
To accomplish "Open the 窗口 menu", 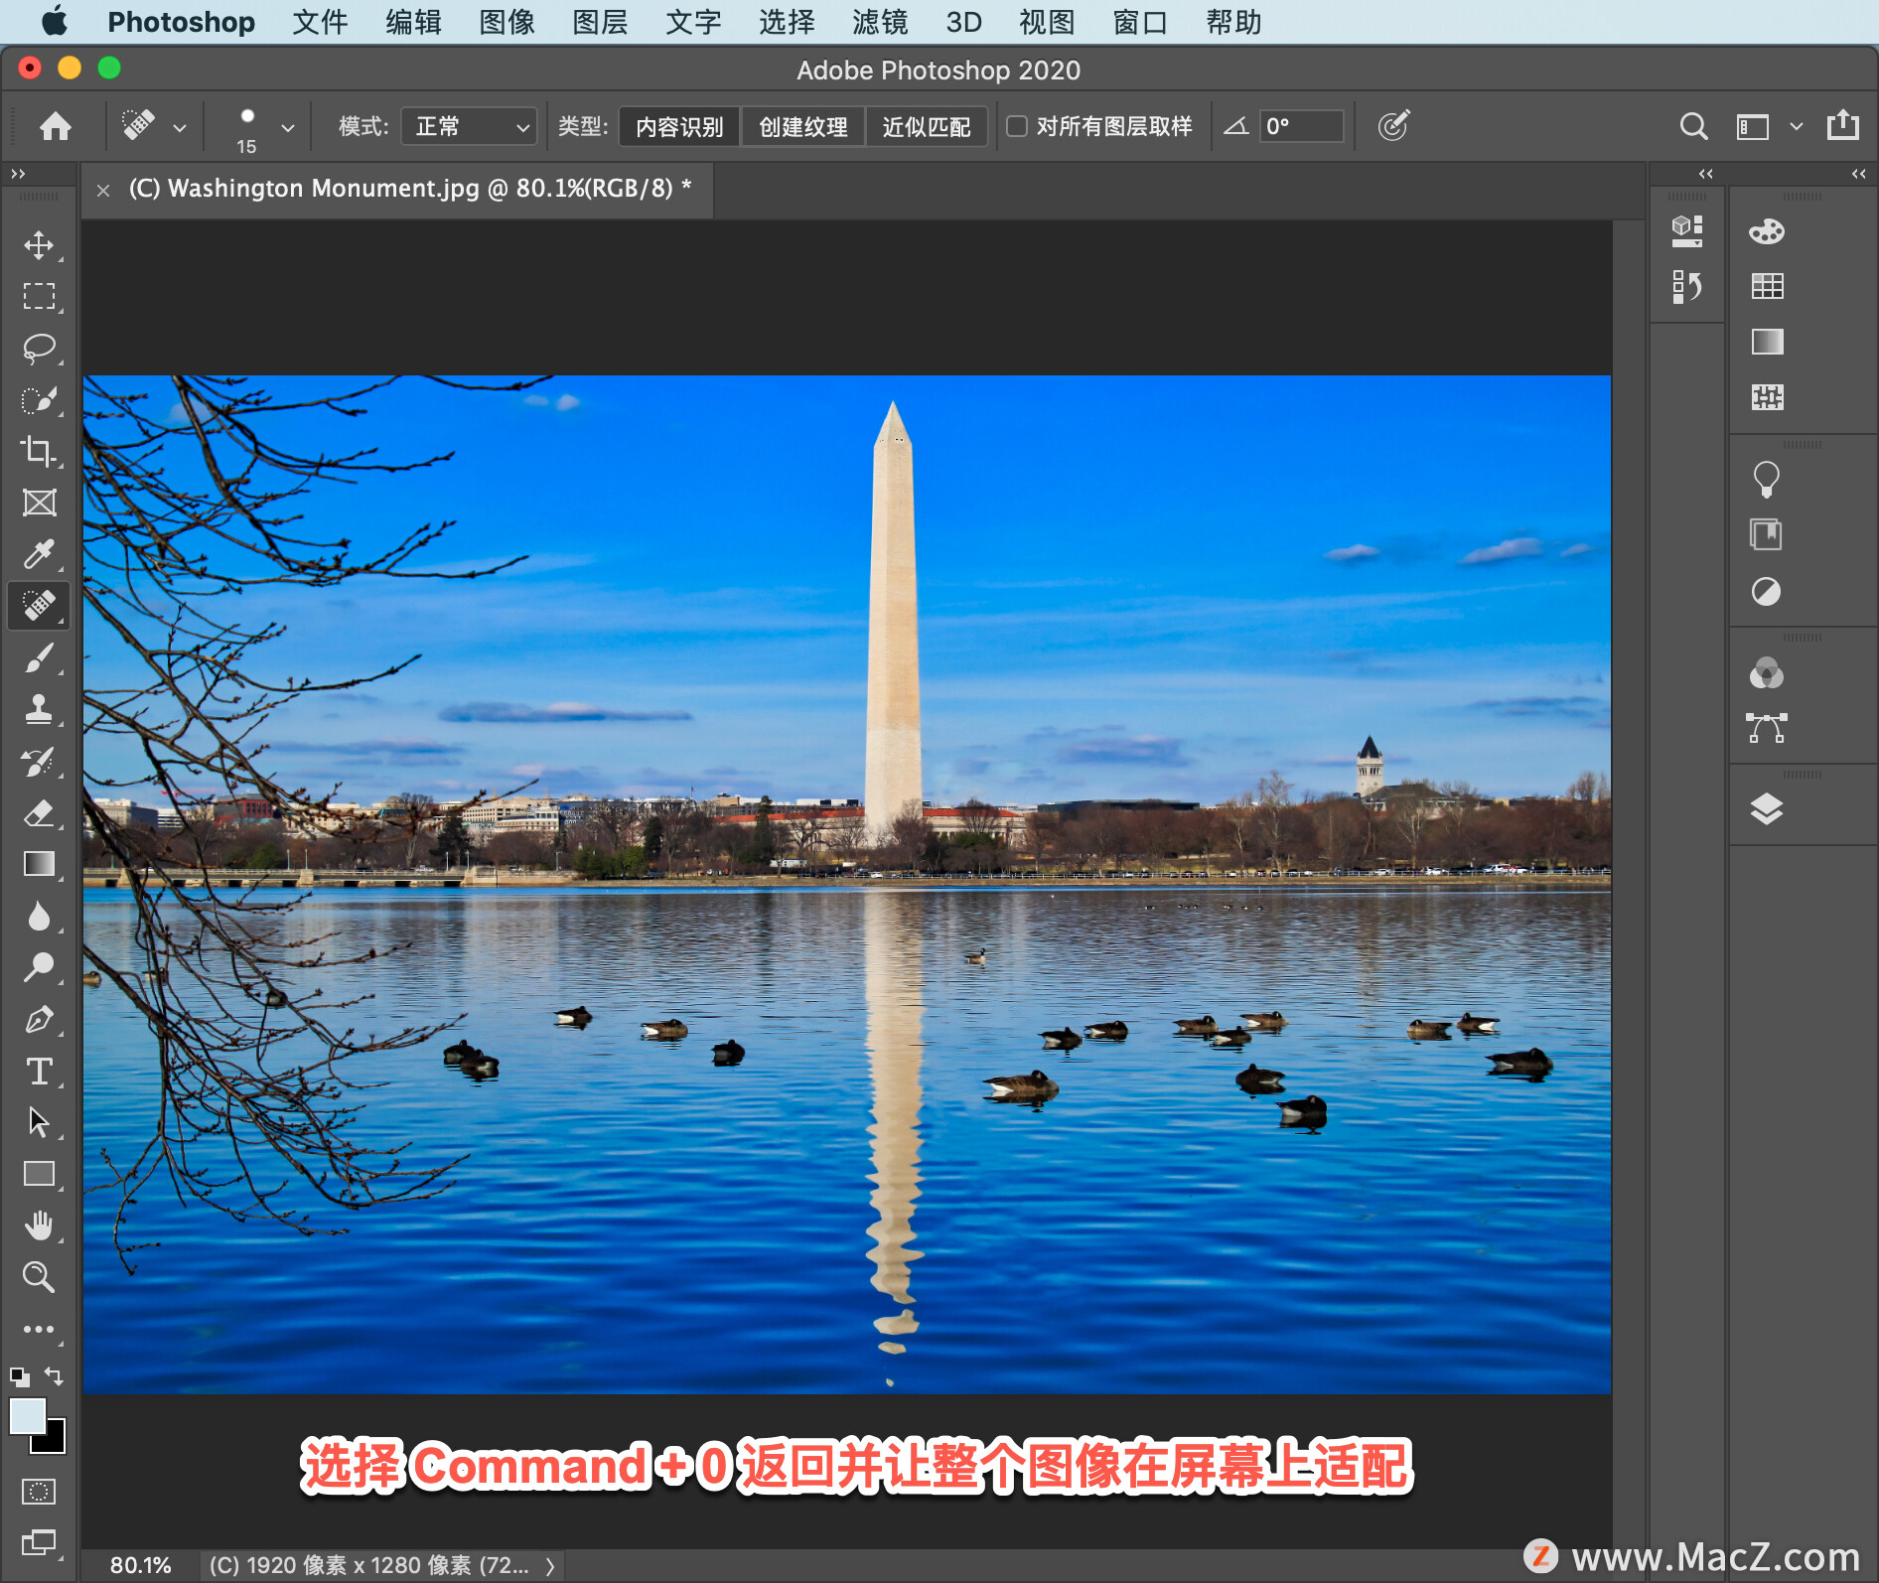I will coord(1140,22).
